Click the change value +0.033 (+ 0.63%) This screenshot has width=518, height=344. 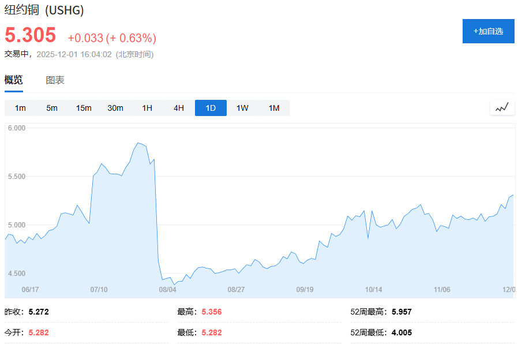pyautogui.click(x=112, y=38)
